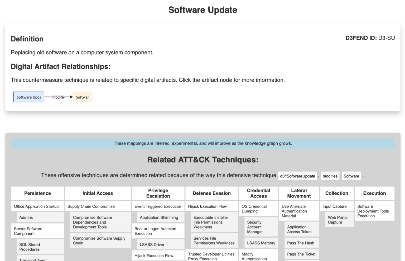
Task: Click the Software Update graph node
Action: coord(29,97)
